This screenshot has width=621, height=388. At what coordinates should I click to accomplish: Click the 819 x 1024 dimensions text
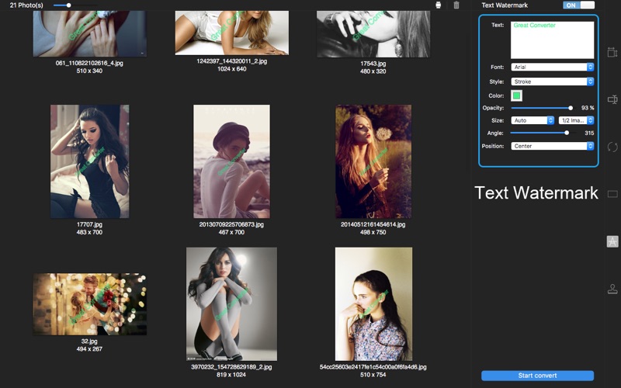[x=231, y=375]
